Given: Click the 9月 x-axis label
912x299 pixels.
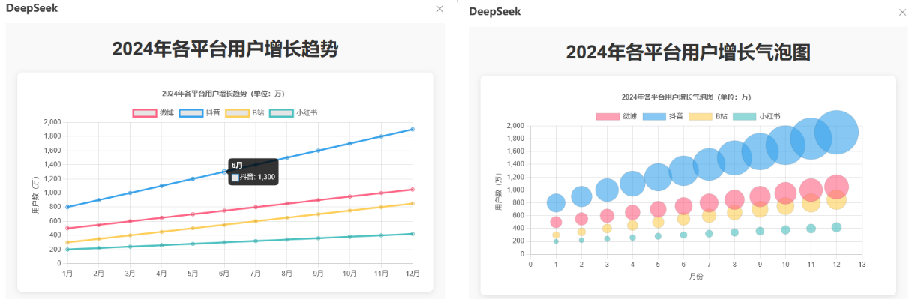Looking at the screenshot, I should (x=318, y=273).
